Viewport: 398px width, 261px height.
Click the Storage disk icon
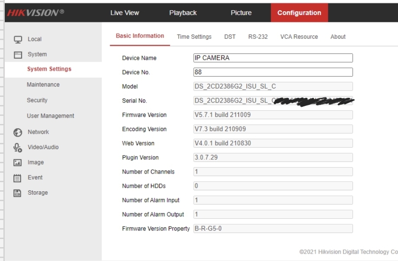coord(18,193)
